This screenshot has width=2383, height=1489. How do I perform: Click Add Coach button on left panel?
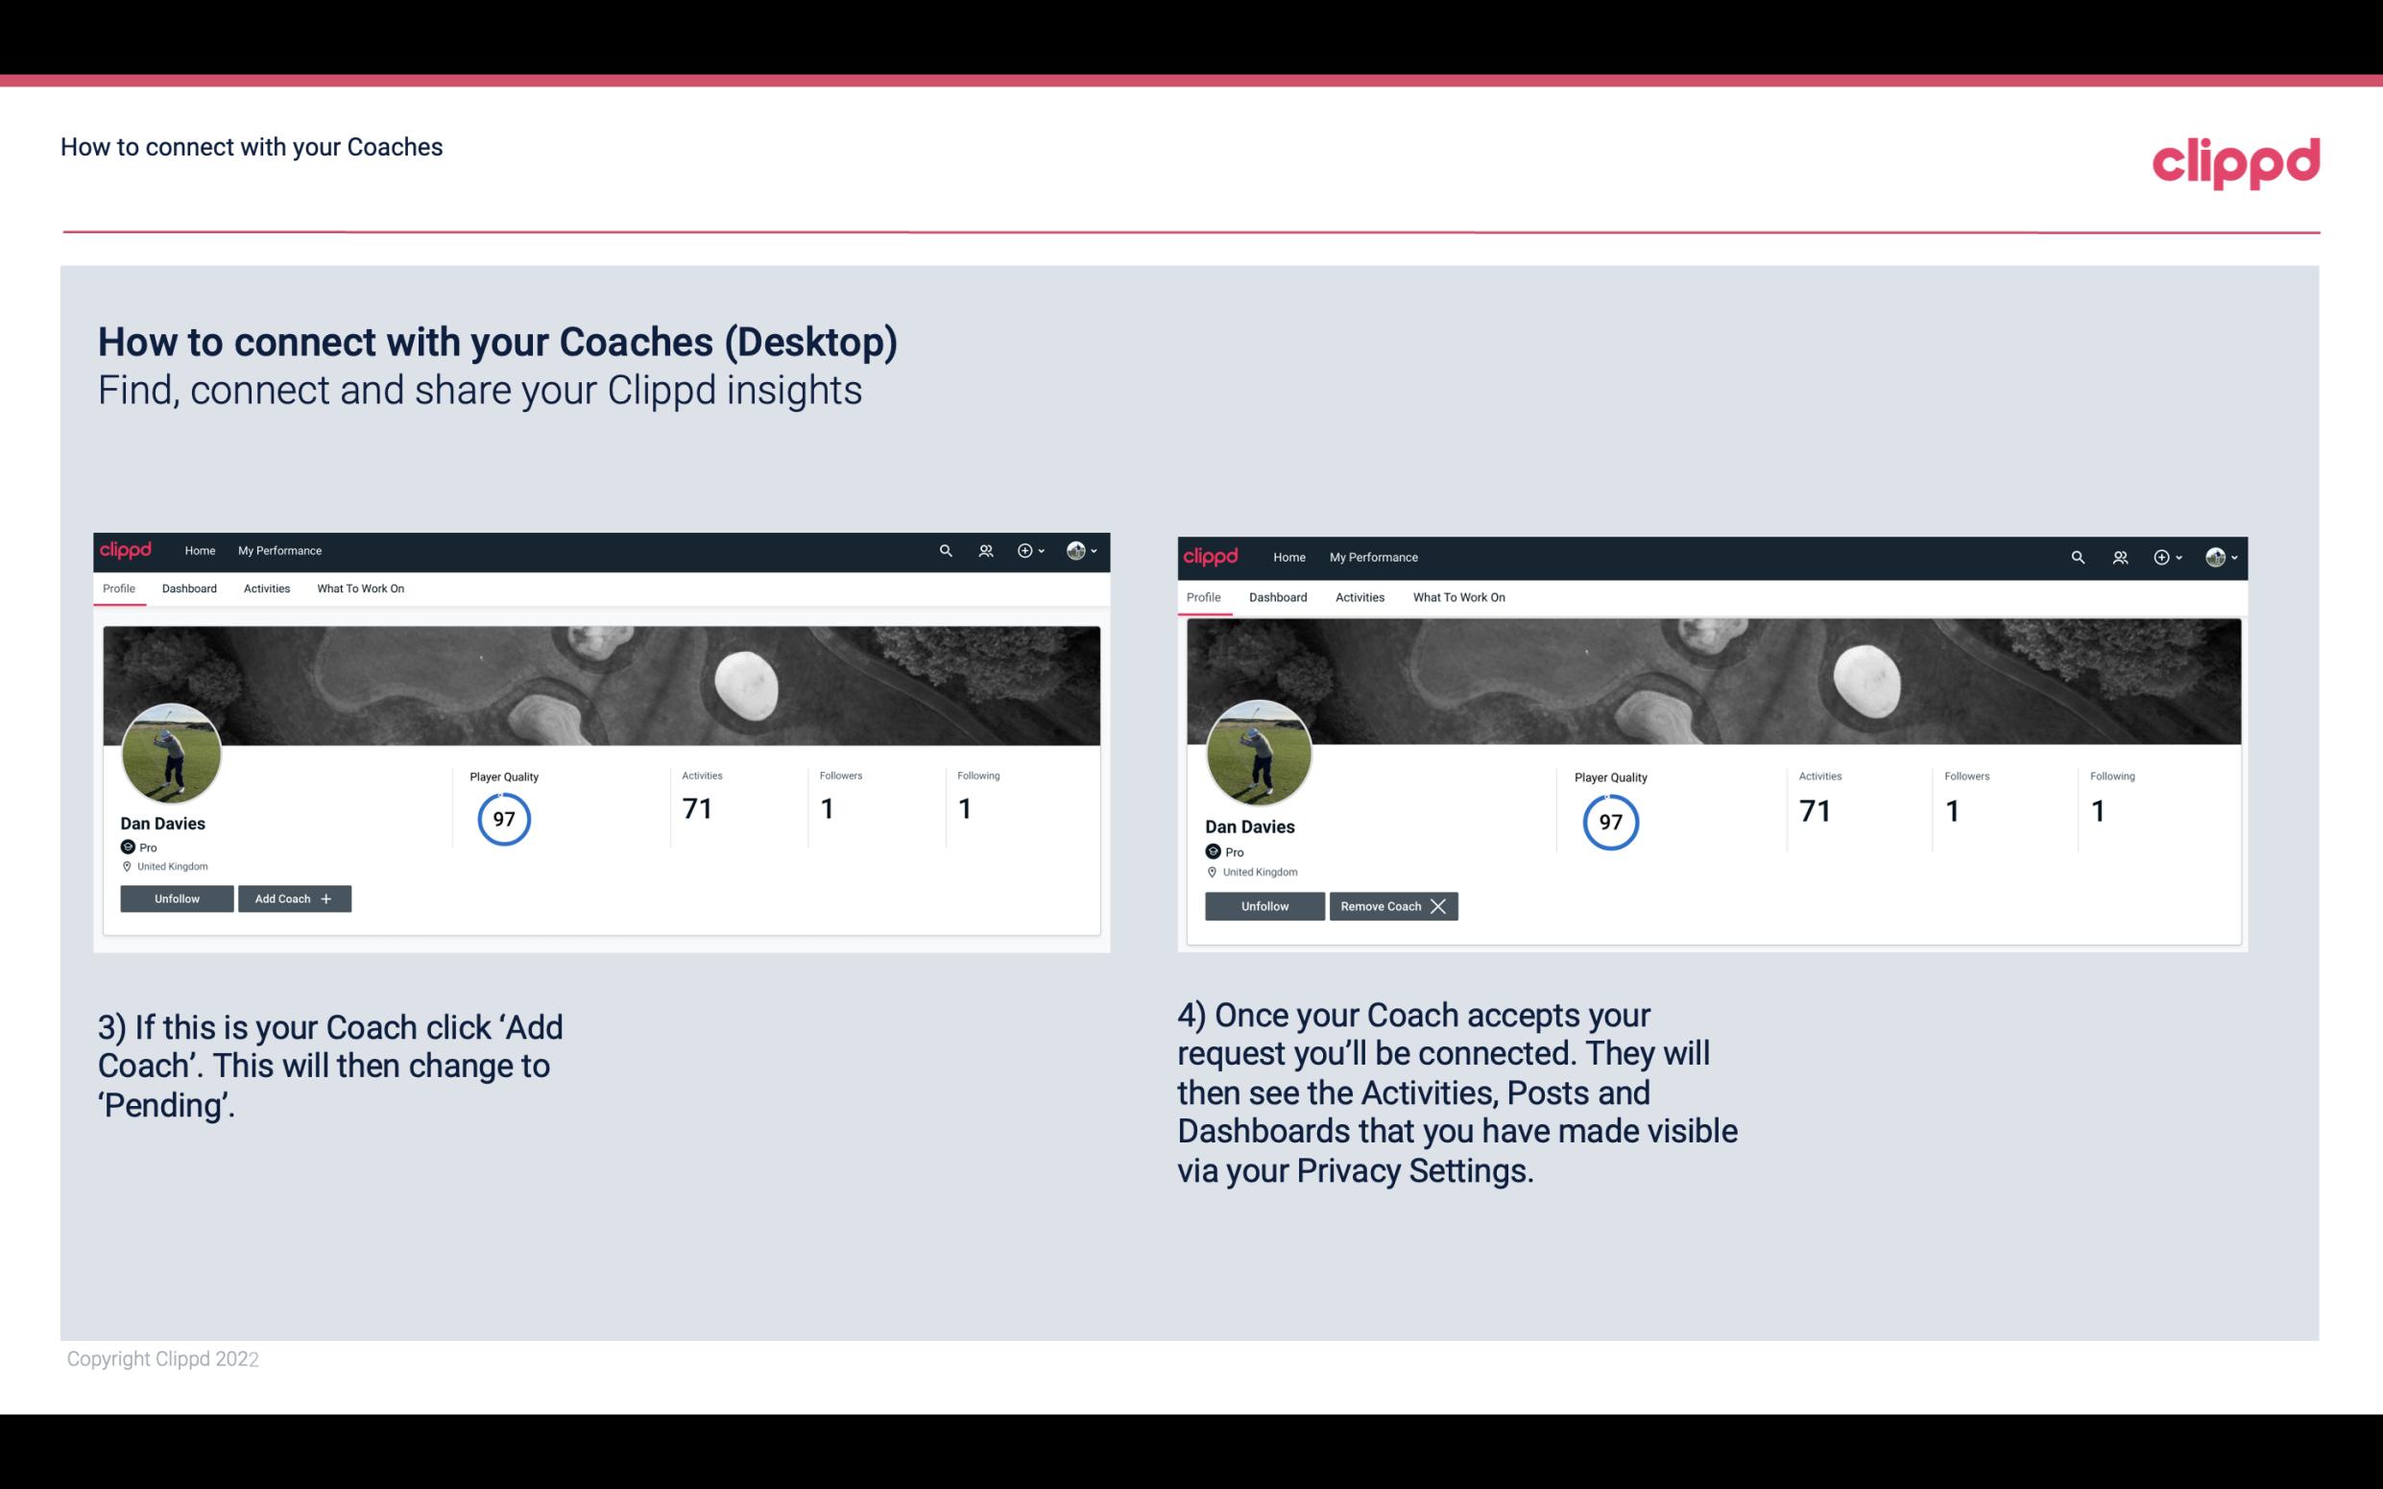coord(292,898)
